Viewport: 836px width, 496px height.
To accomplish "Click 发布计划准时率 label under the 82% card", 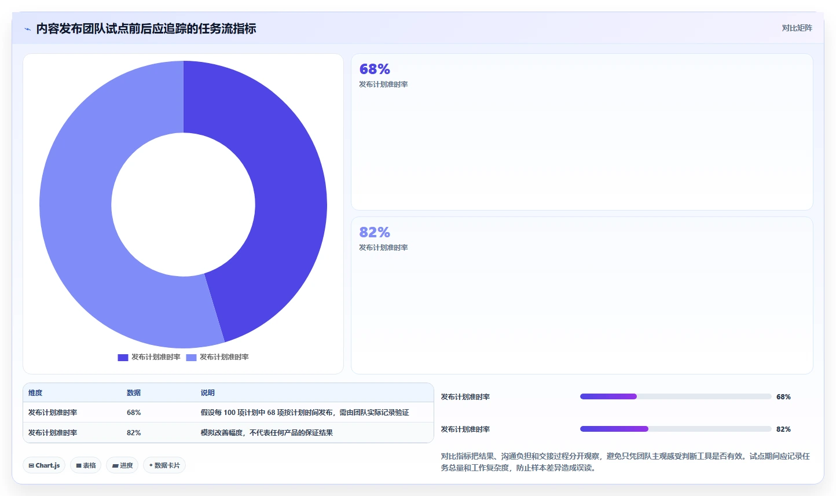I will (x=383, y=248).
